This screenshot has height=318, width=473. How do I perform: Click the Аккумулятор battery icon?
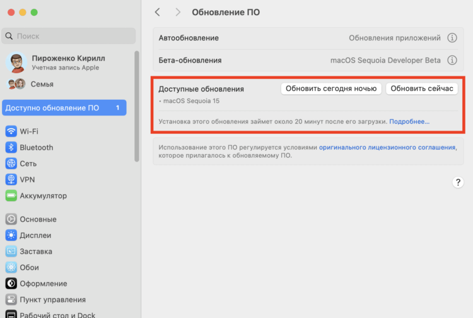(x=11, y=196)
